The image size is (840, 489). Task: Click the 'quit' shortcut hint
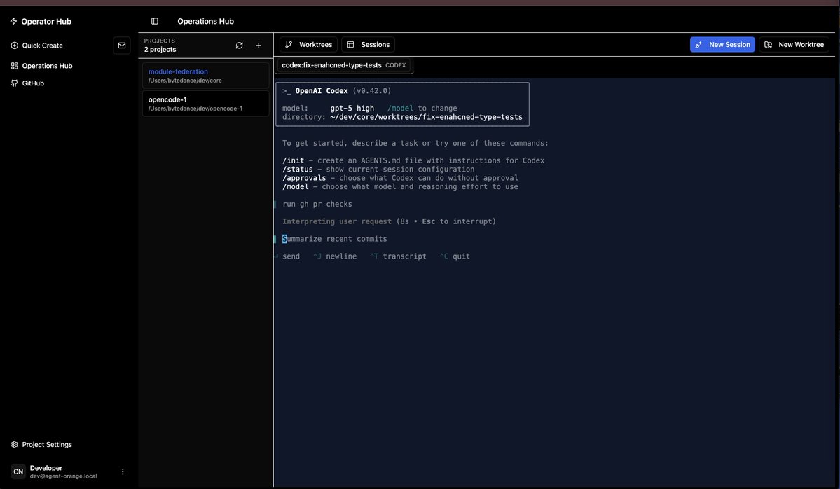[461, 256]
